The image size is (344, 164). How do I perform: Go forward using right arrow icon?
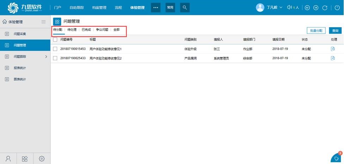[316, 8]
